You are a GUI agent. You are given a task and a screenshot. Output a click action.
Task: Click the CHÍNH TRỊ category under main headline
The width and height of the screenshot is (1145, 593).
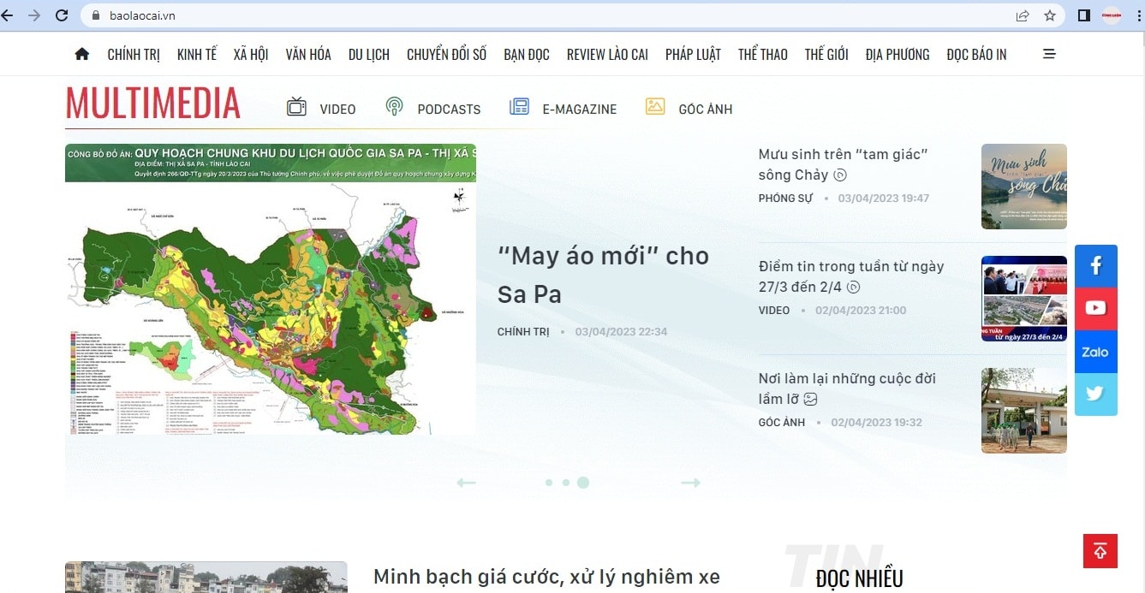(x=523, y=332)
